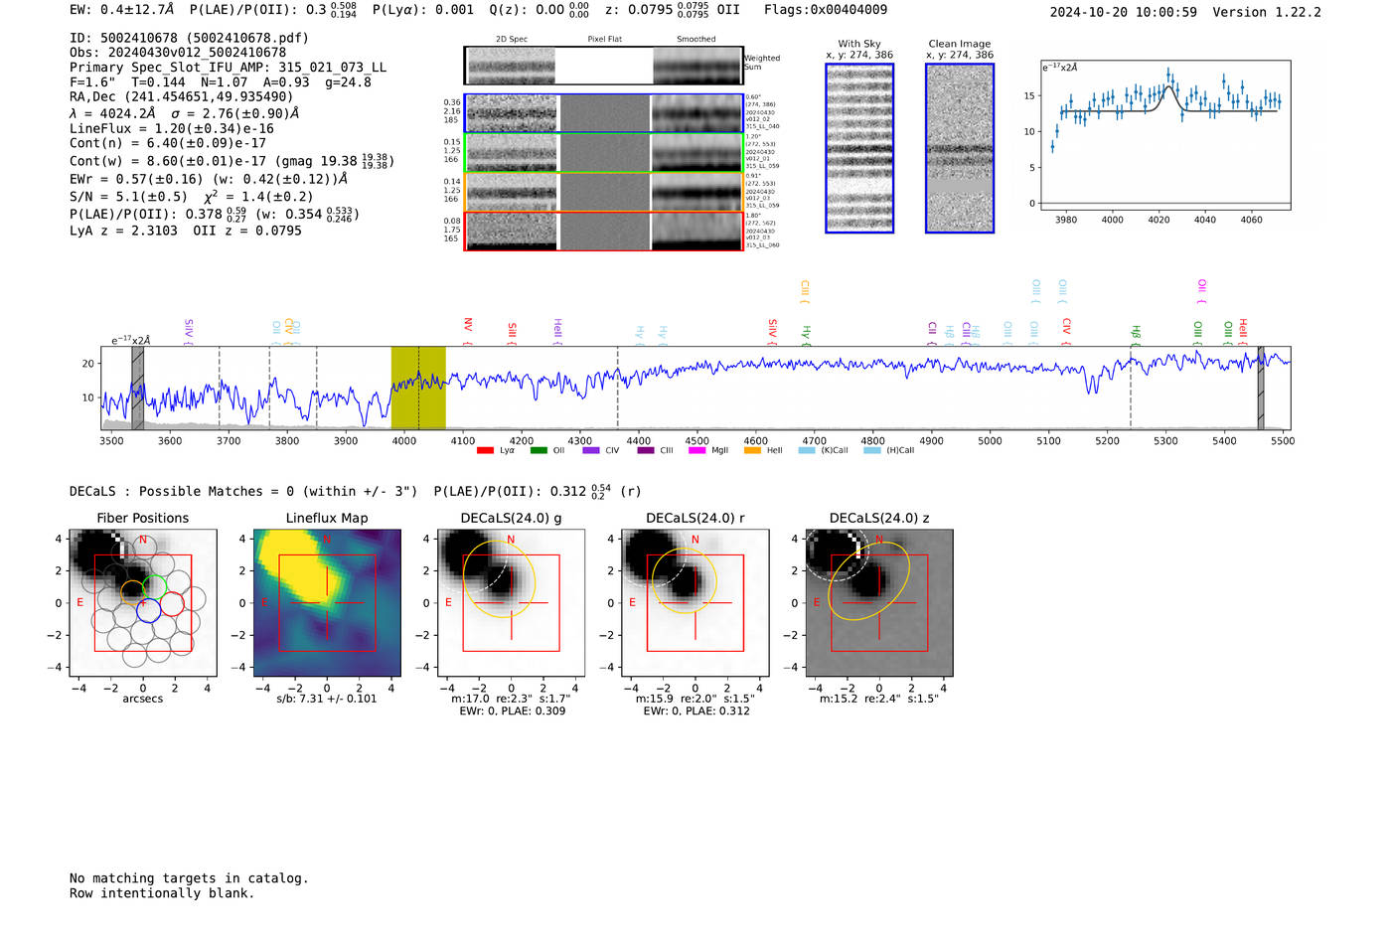Select the orange-bordered fiber spectrum row
This screenshot has height=947, width=1391.
604,192
